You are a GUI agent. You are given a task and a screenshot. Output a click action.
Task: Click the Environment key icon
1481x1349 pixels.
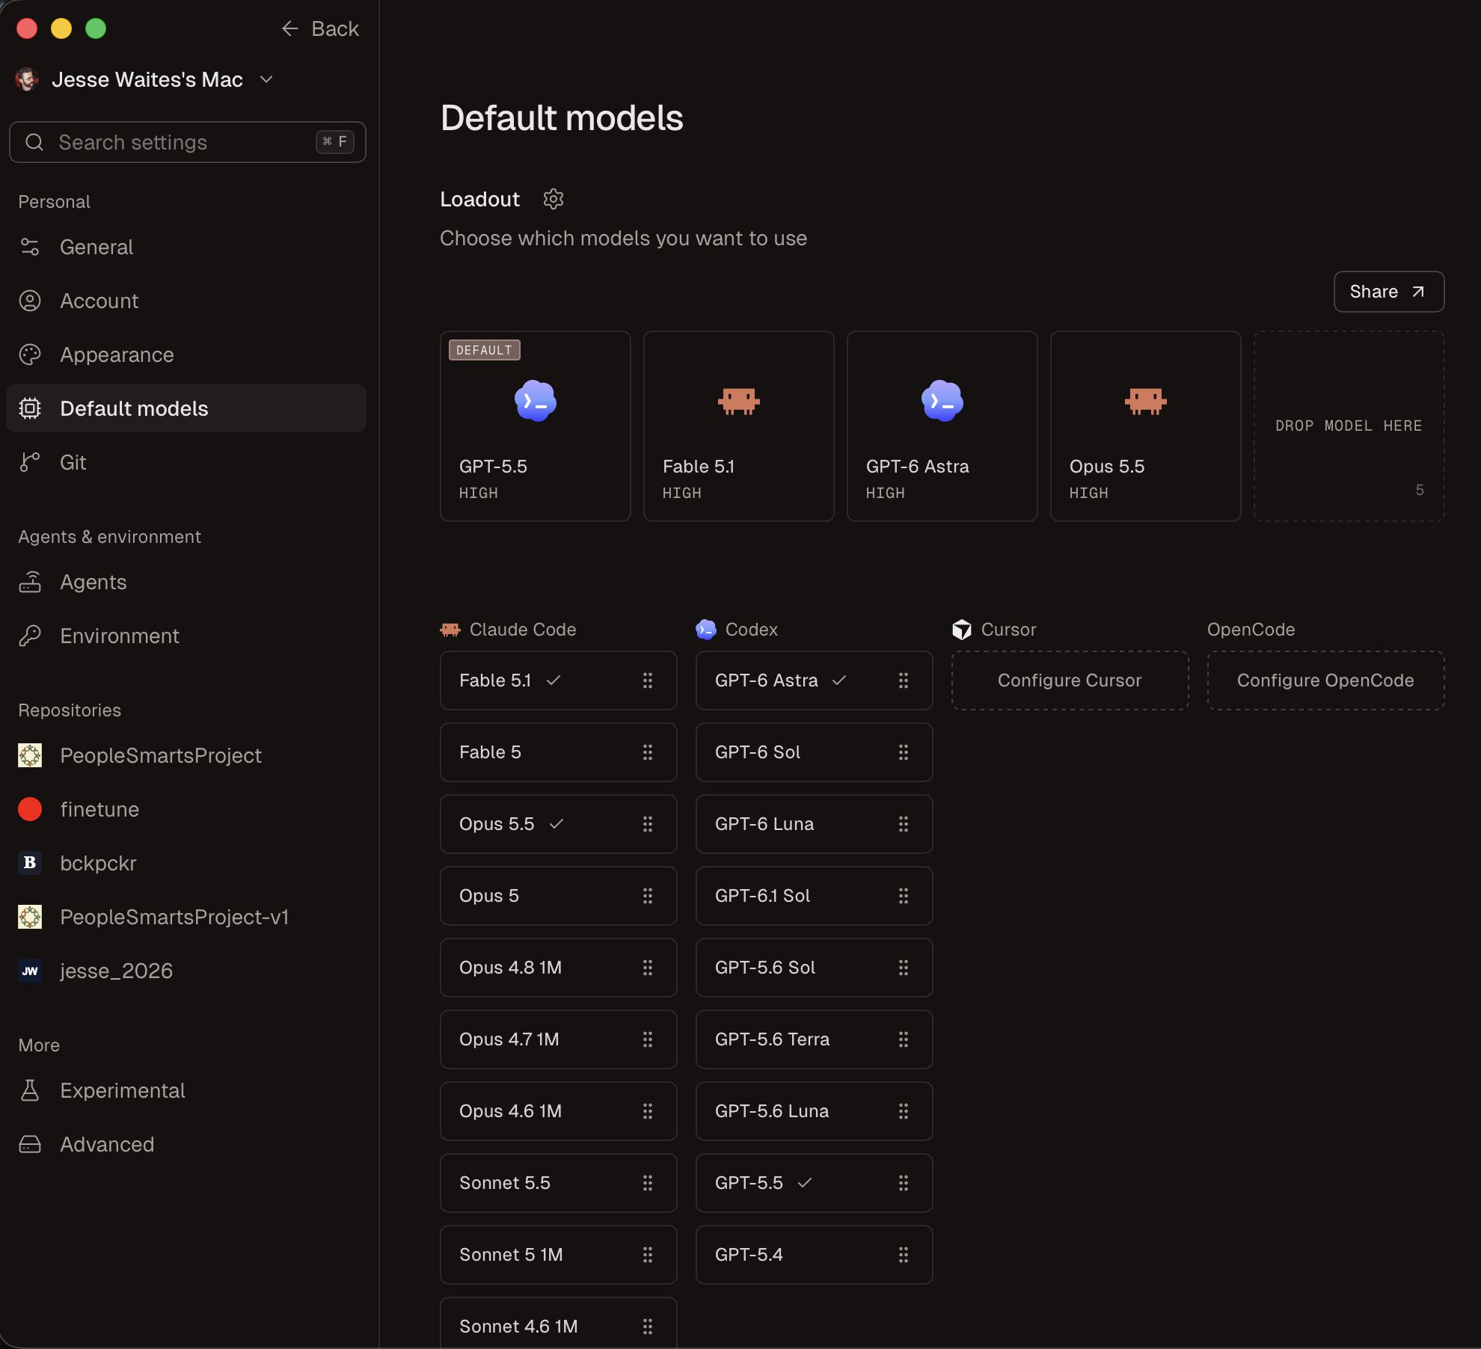point(30,636)
